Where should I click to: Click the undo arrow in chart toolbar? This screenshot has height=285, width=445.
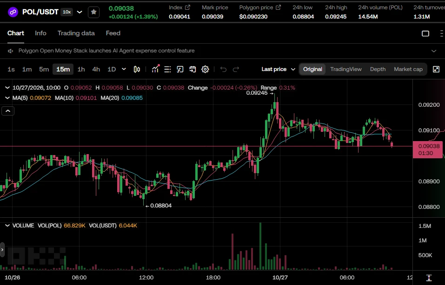pos(223,70)
